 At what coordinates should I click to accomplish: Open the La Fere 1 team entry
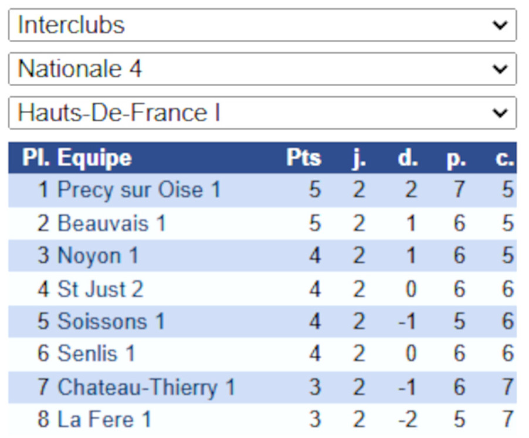click(104, 419)
